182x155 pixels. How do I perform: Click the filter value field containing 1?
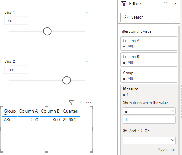[149, 120]
